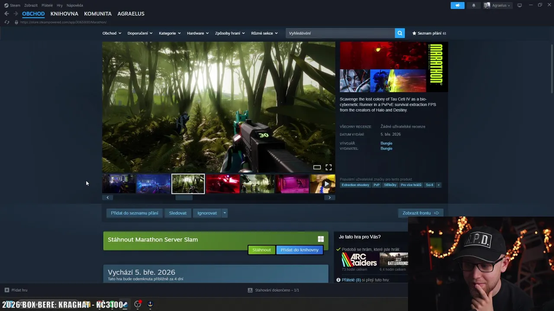Switch to the KNIHOVNA tab
554x311 pixels.
pyautogui.click(x=64, y=14)
